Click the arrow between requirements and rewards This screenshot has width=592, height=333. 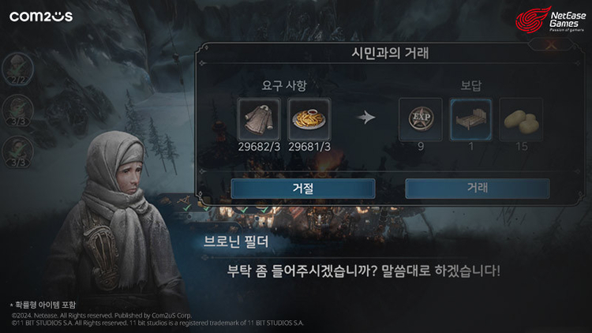pos(365,118)
